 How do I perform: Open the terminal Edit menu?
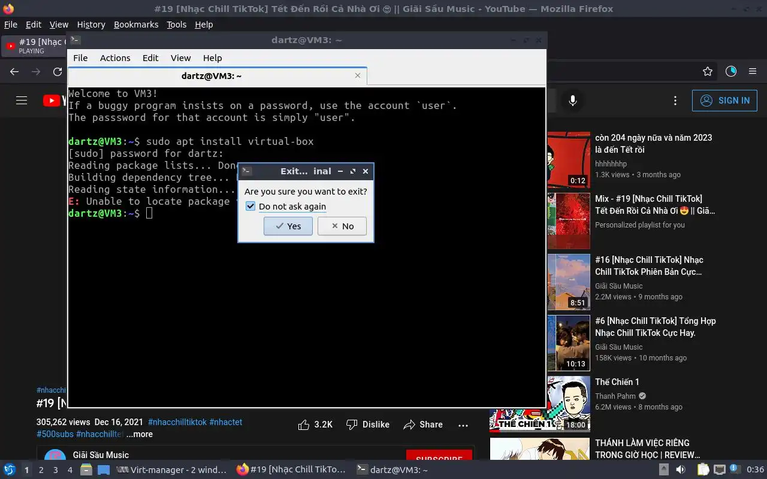[150, 58]
